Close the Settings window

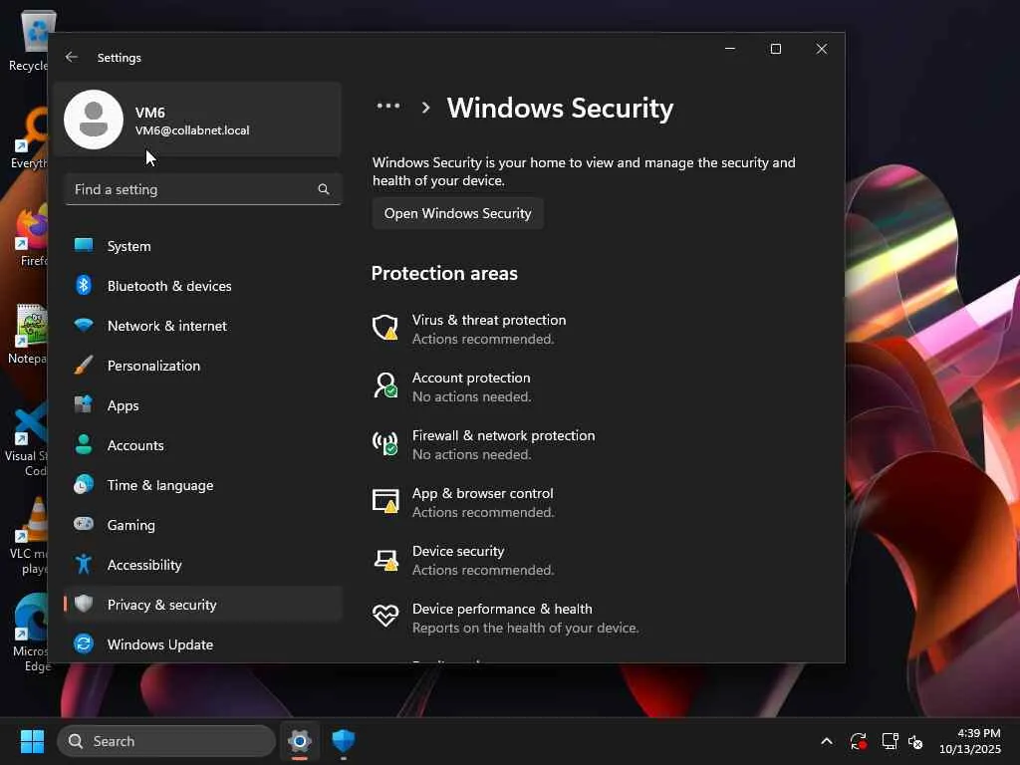click(822, 49)
